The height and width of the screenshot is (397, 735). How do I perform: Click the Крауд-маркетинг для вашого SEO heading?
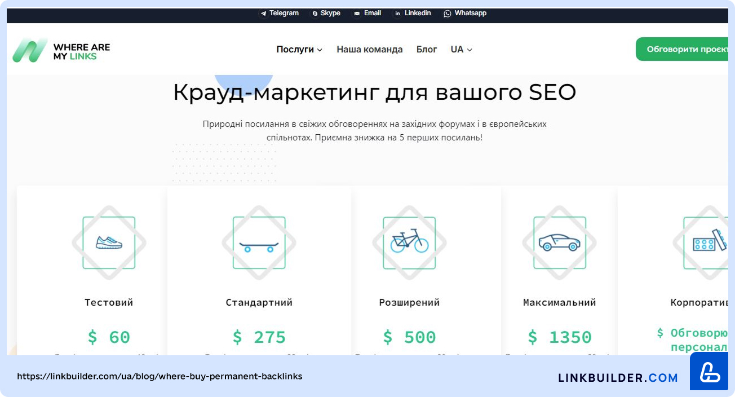click(375, 93)
